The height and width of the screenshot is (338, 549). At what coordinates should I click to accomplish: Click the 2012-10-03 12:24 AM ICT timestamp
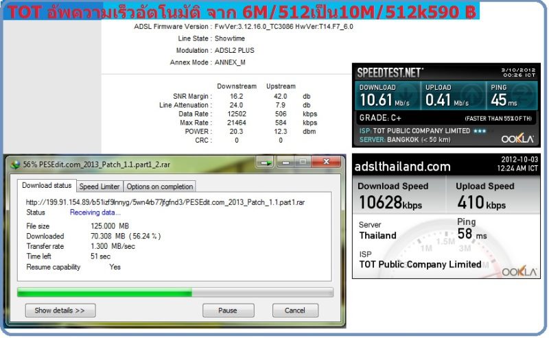pos(517,164)
